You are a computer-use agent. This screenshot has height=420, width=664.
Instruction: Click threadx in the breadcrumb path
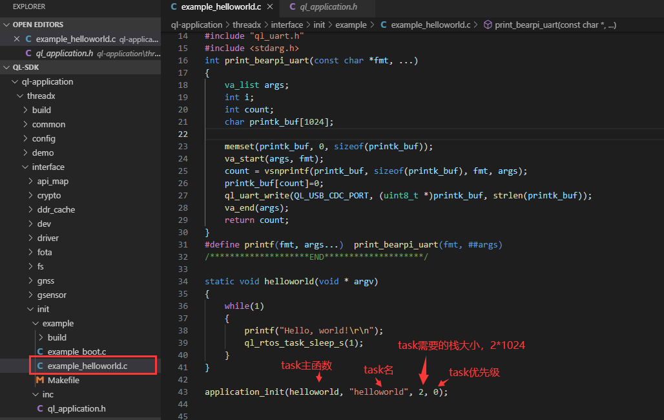pos(247,25)
